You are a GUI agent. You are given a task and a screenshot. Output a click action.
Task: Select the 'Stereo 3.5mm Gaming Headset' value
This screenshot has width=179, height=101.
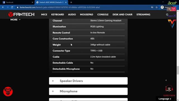[106, 20]
